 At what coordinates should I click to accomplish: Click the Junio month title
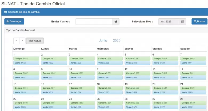[103, 40]
